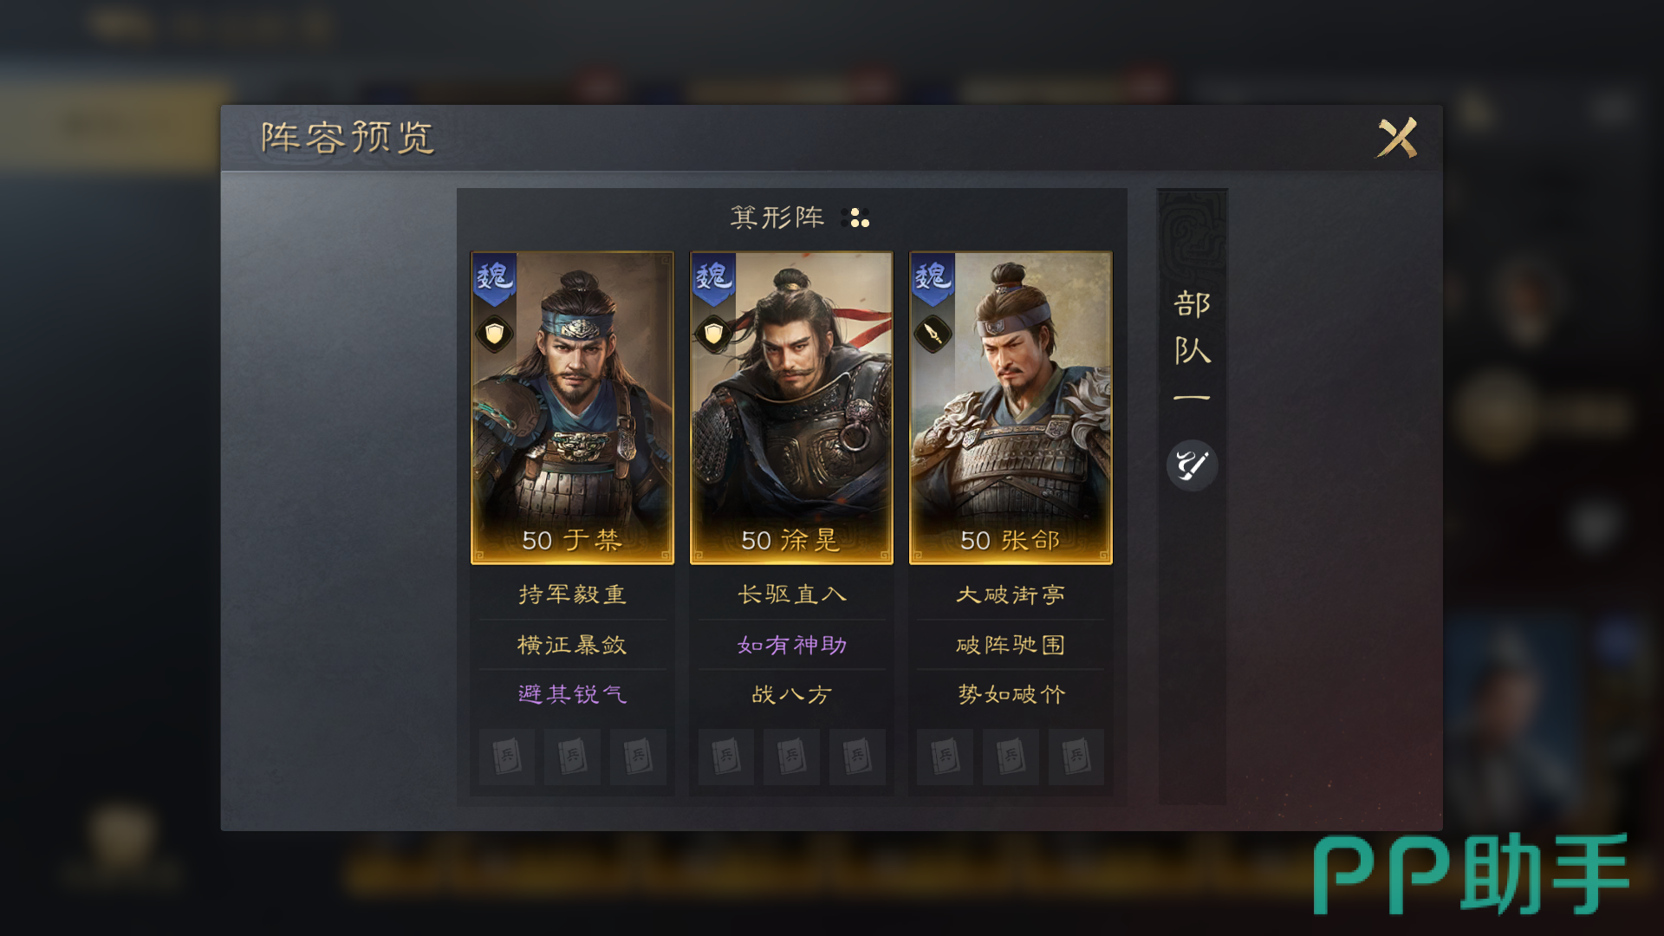Click the middle 兵书 slot under 徐晃
The height and width of the screenshot is (936, 1664).
pos(791,757)
